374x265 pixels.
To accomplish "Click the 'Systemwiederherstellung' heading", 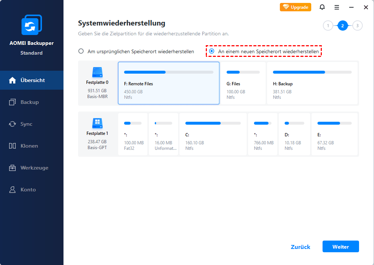I will [122, 23].
